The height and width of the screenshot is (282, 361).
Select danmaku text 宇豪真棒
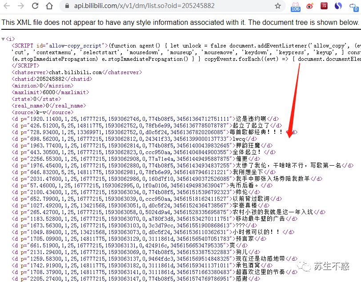[245, 206]
